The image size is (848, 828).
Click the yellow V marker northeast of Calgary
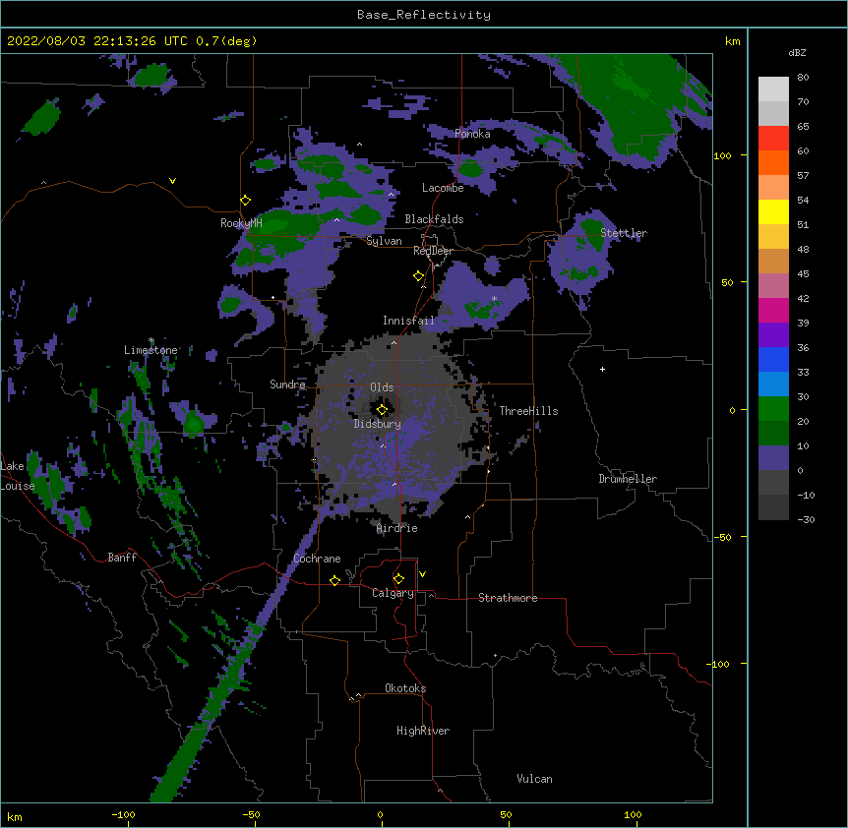[x=422, y=574]
